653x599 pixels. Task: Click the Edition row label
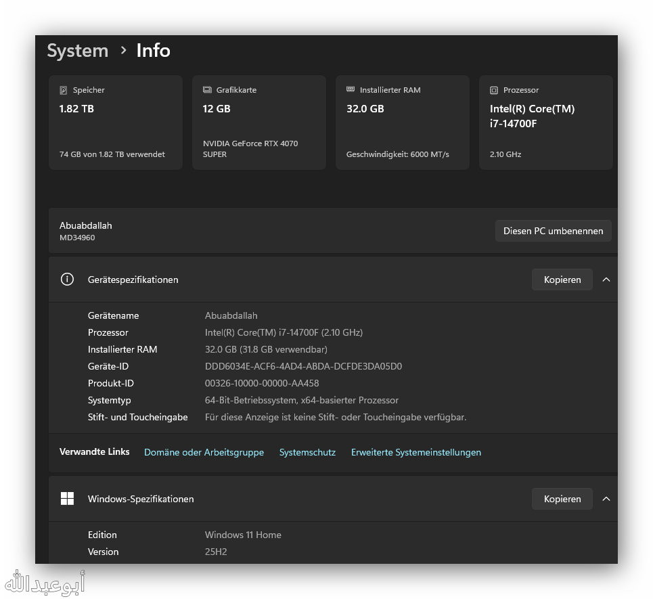pos(102,535)
